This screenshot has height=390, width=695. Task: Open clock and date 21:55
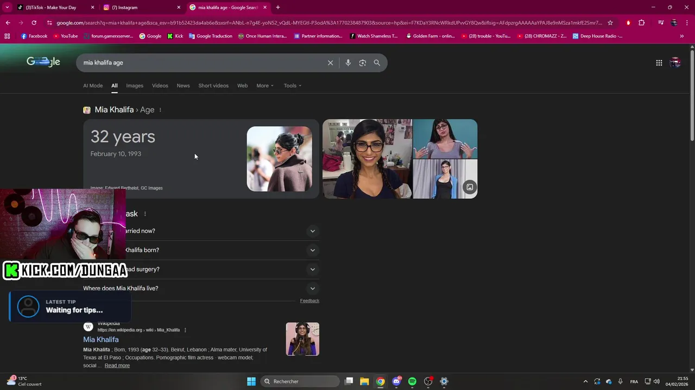click(x=677, y=381)
